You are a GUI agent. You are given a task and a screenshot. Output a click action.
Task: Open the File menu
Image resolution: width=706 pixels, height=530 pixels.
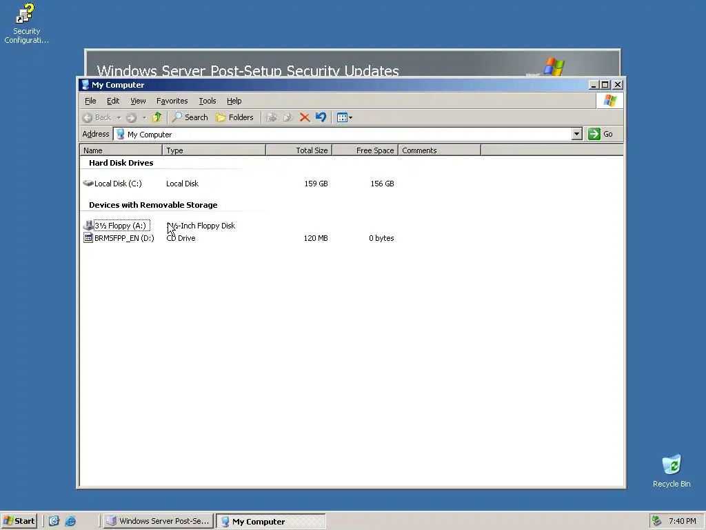(x=90, y=101)
